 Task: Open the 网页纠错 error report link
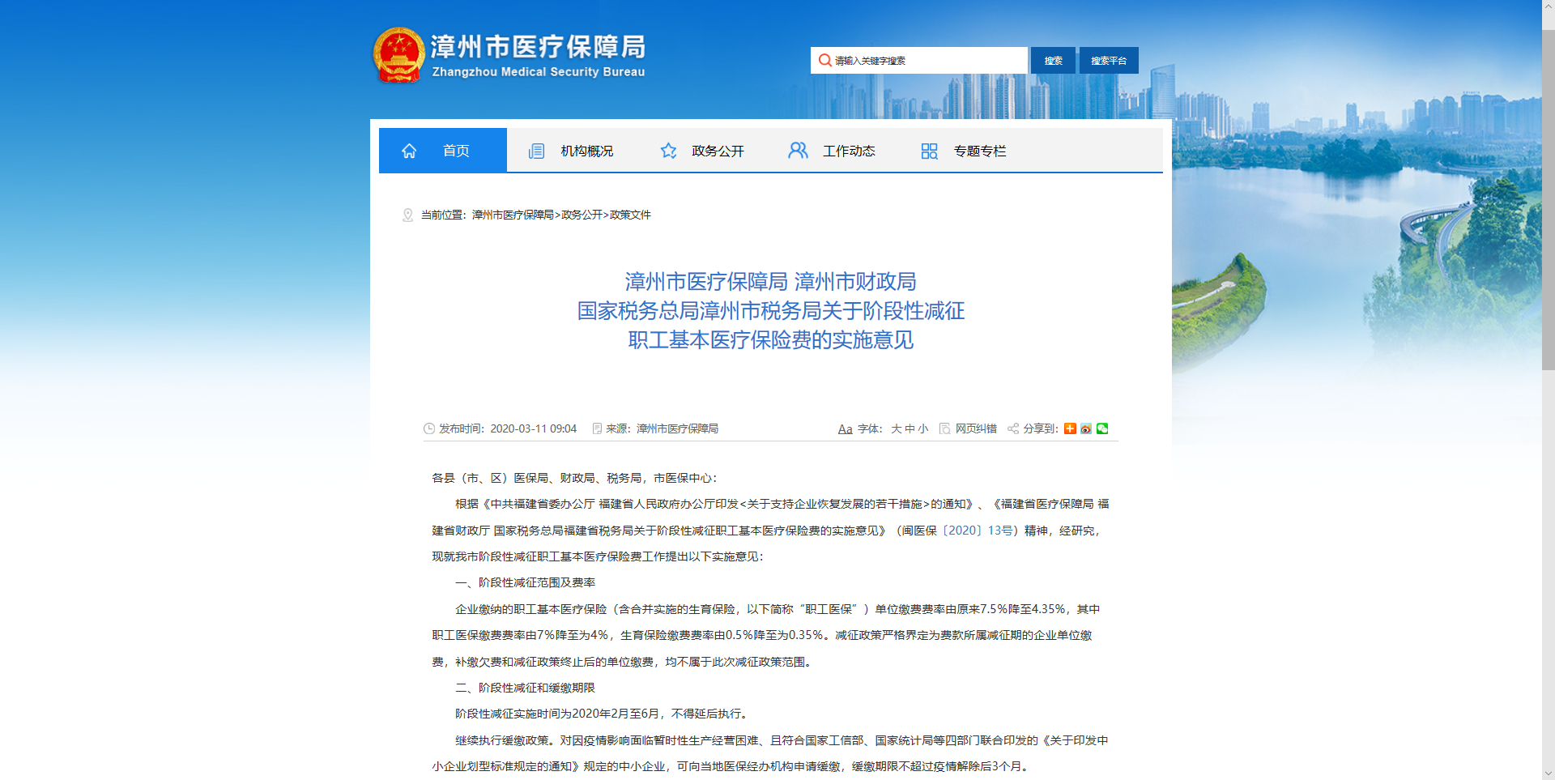pos(975,428)
